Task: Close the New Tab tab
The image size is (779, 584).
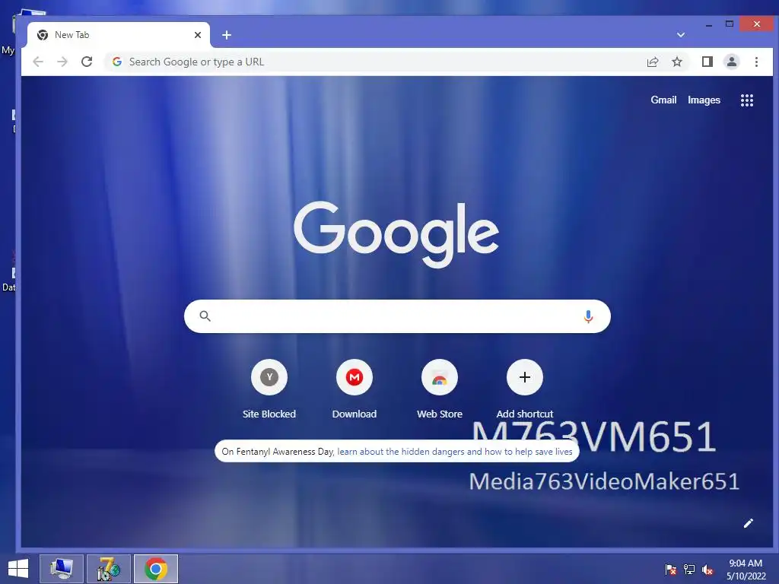Action: tap(198, 35)
